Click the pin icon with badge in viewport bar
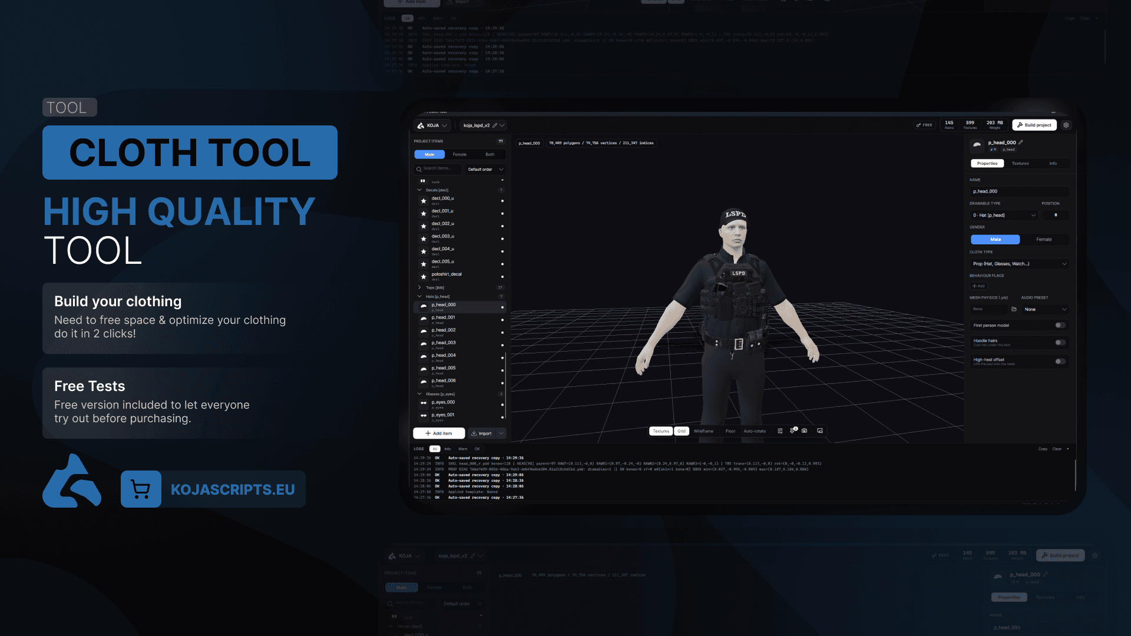Viewport: 1131px width, 636px height. point(793,430)
